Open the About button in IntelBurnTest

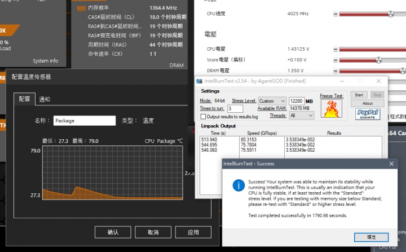coord(368,103)
